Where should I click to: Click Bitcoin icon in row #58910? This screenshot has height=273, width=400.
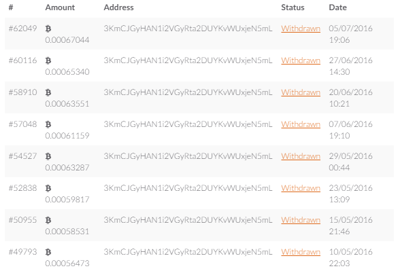48,92
